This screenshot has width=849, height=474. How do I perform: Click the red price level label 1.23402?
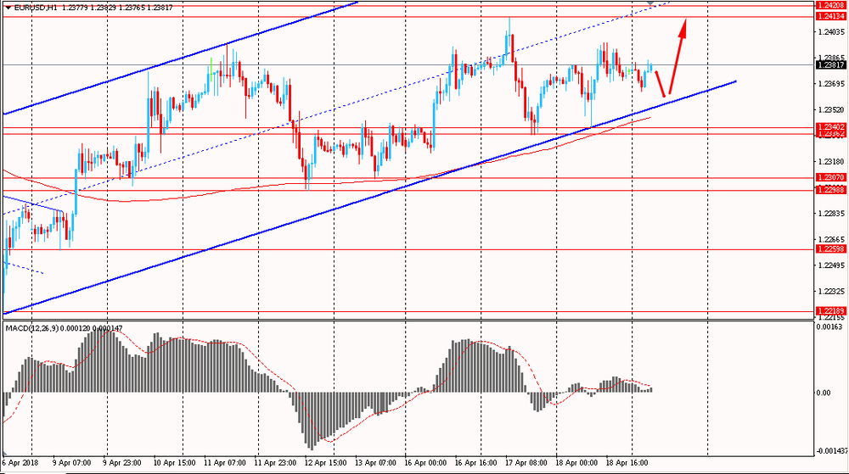(x=830, y=127)
